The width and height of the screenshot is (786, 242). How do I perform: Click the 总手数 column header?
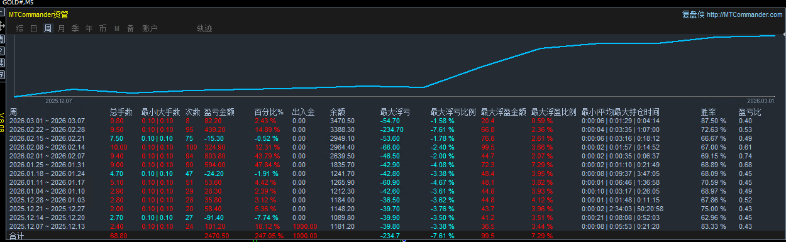tap(121, 112)
